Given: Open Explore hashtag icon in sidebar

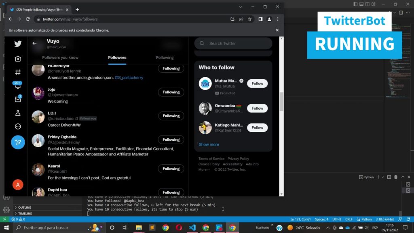Looking at the screenshot, I should [x=18, y=72].
